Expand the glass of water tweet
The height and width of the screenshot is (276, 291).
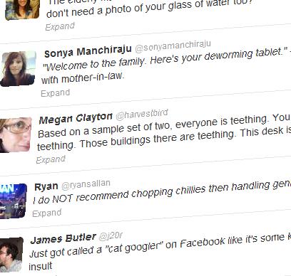(60, 26)
